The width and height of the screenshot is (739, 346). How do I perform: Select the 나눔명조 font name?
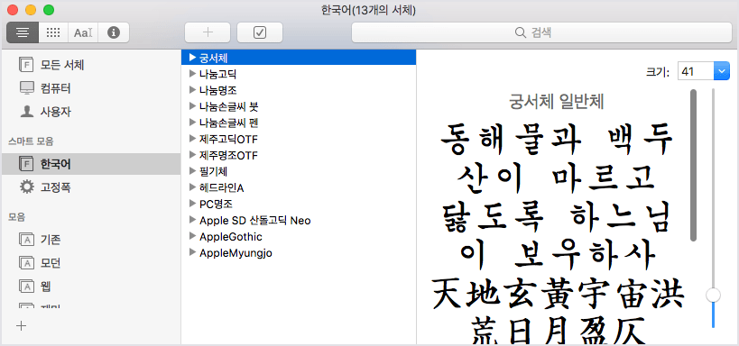pyautogui.click(x=217, y=90)
